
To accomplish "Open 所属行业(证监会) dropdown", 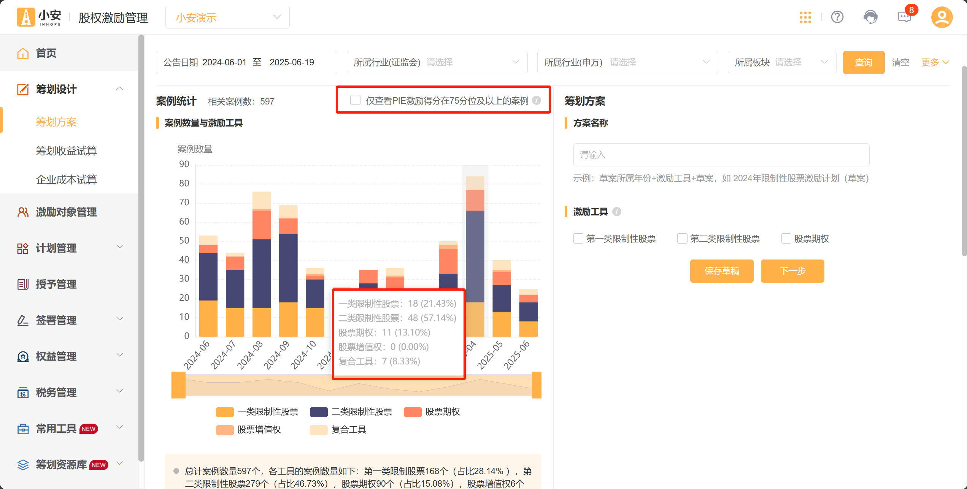I will click(437, 62).
